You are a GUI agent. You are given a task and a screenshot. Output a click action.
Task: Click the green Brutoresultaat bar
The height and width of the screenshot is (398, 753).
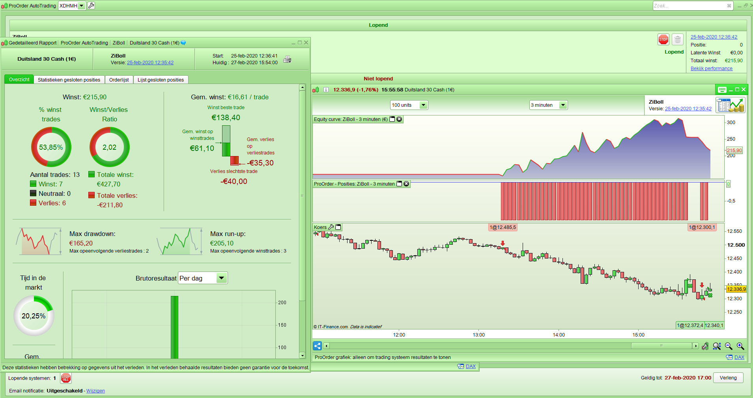174,327
